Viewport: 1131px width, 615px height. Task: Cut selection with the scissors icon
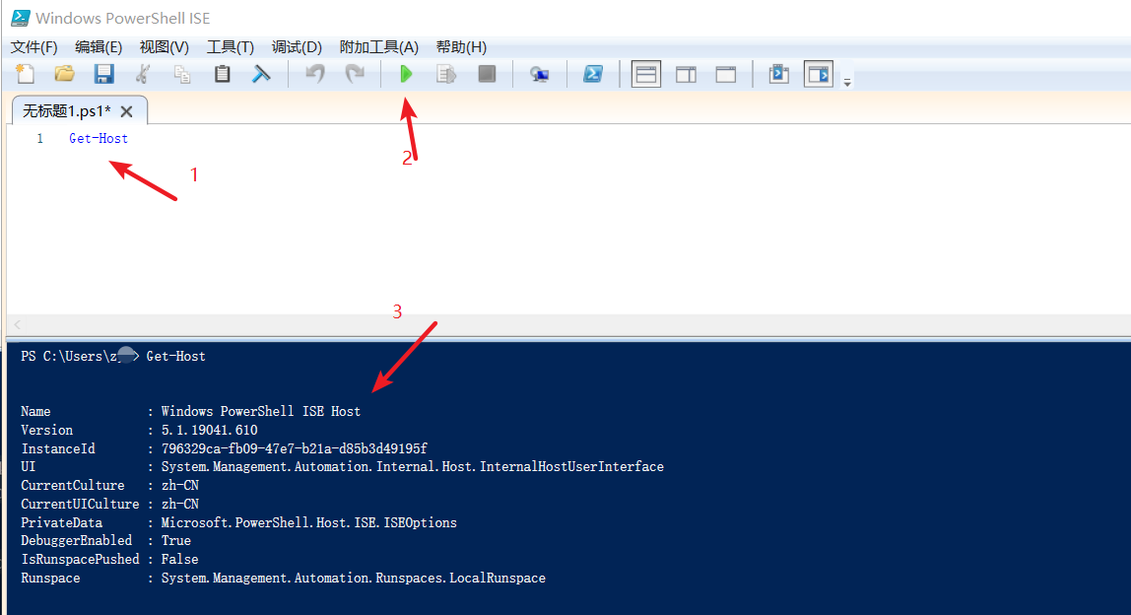pos(143,74)
